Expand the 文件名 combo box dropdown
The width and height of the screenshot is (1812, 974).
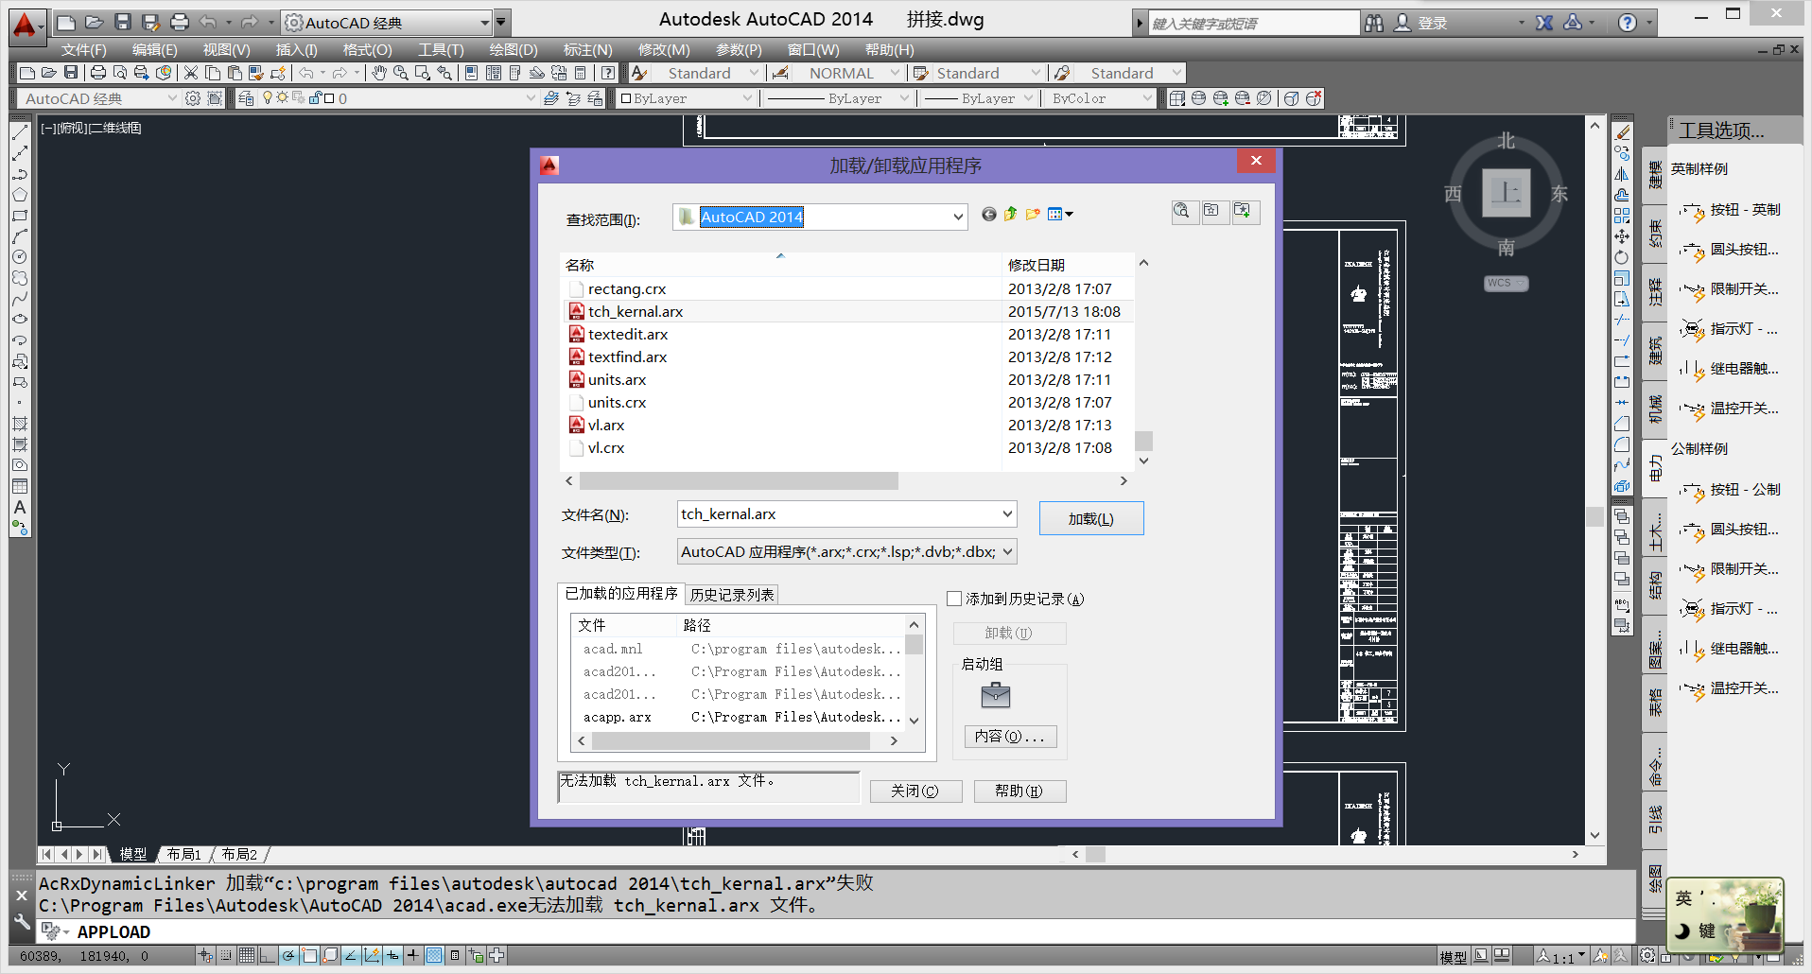pyautogui.click(x=1007, y=514)
